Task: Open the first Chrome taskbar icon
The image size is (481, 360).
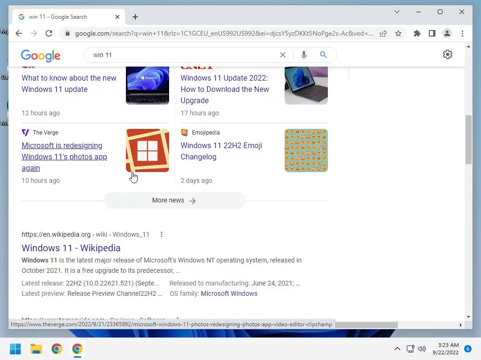Action: click(x=57, y=349)
